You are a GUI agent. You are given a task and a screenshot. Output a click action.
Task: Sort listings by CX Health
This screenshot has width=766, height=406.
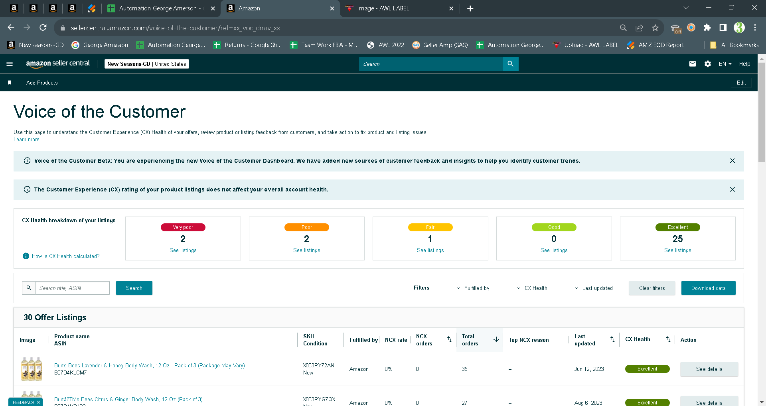[x=668, y=339]
